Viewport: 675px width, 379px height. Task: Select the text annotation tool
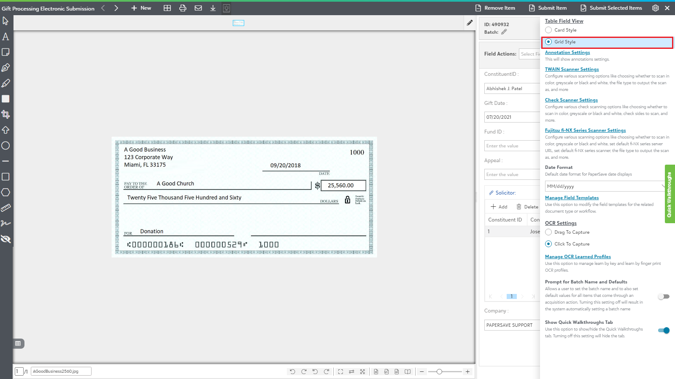[5, 37]
